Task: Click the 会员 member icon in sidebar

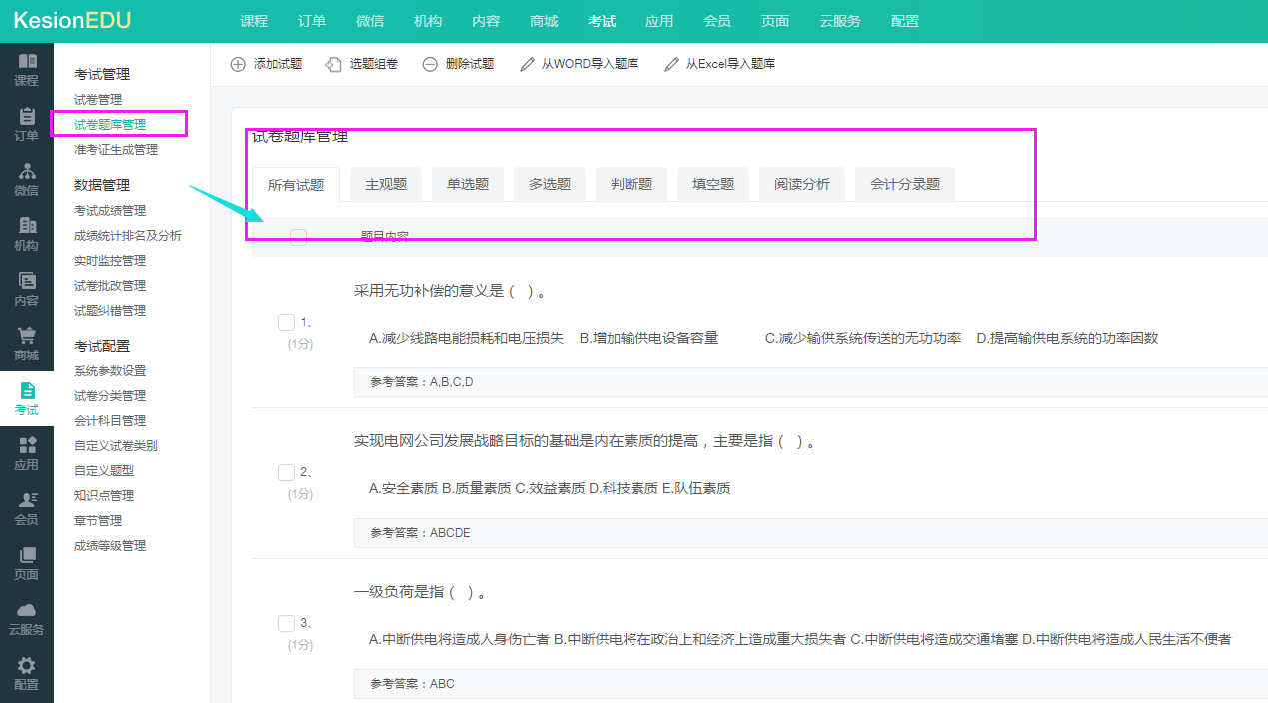Action: point(27,501)
